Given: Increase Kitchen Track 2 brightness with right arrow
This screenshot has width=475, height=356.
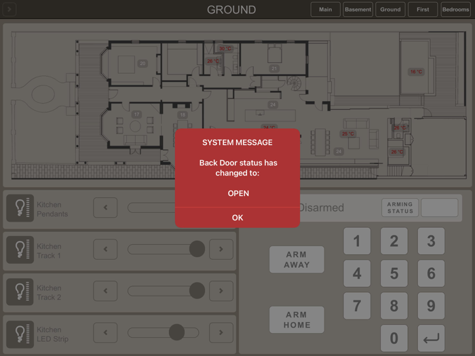Looking at the screenshot, I should [221, 291].
